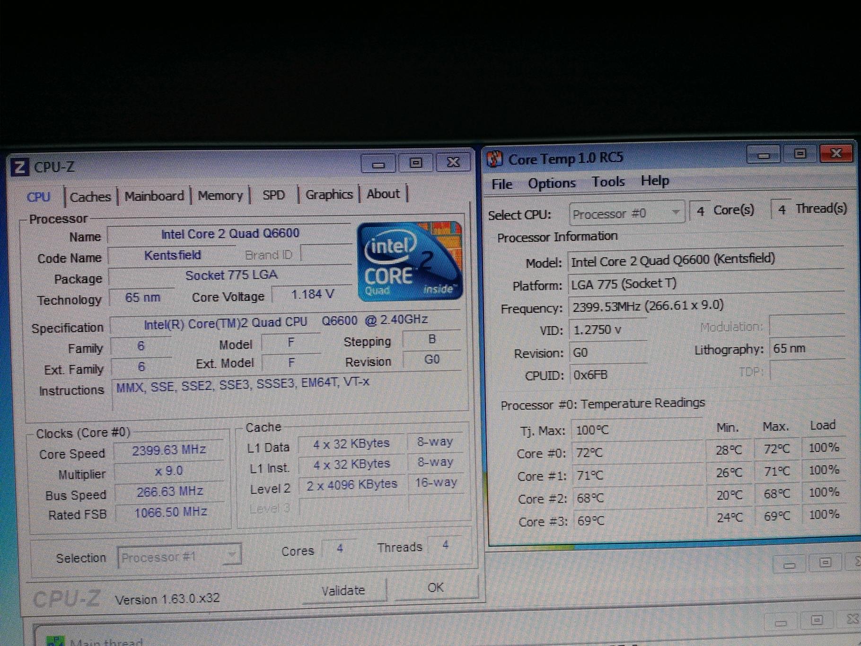Click the Multiplier value x 9.0
861x646 pixels.
168,471
